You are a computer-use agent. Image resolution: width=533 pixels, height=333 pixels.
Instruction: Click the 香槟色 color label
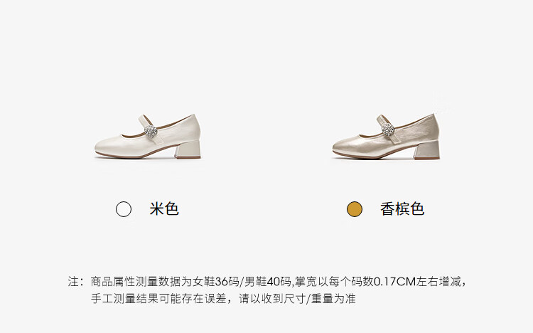402,208
